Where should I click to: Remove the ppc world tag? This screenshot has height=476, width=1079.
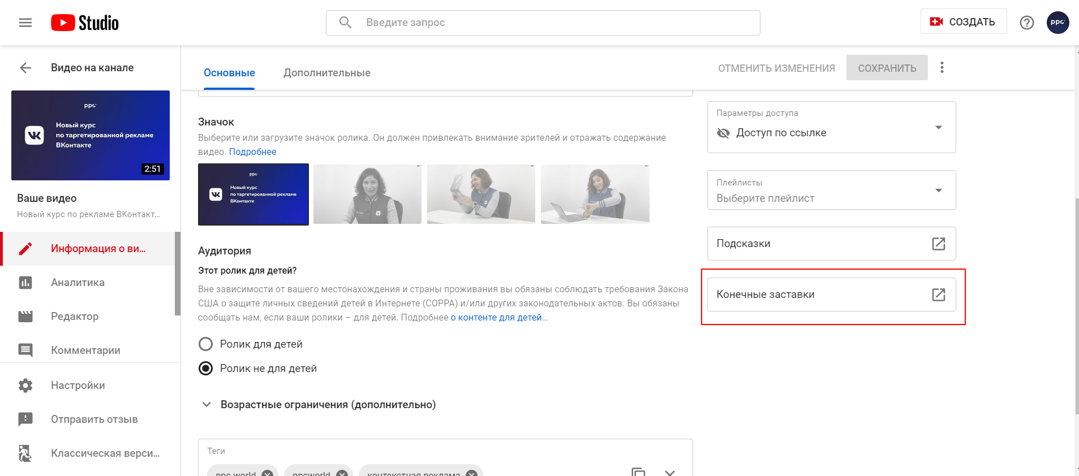267,473
